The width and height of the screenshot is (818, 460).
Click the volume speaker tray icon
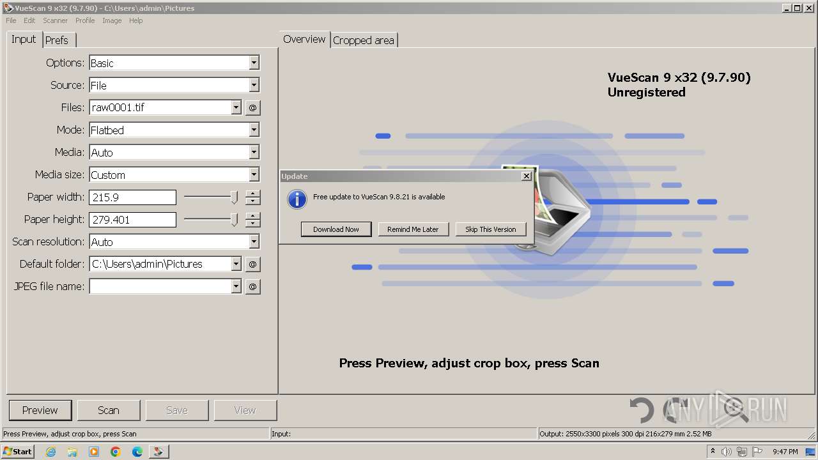point(727,452)
